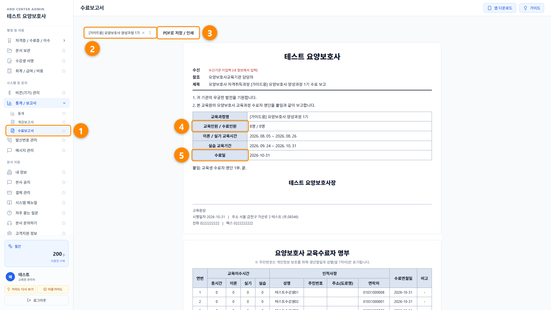The image size is (551, 310).
Task: Favorite the 통계 submenu star
Action: (x=64, y=113)
